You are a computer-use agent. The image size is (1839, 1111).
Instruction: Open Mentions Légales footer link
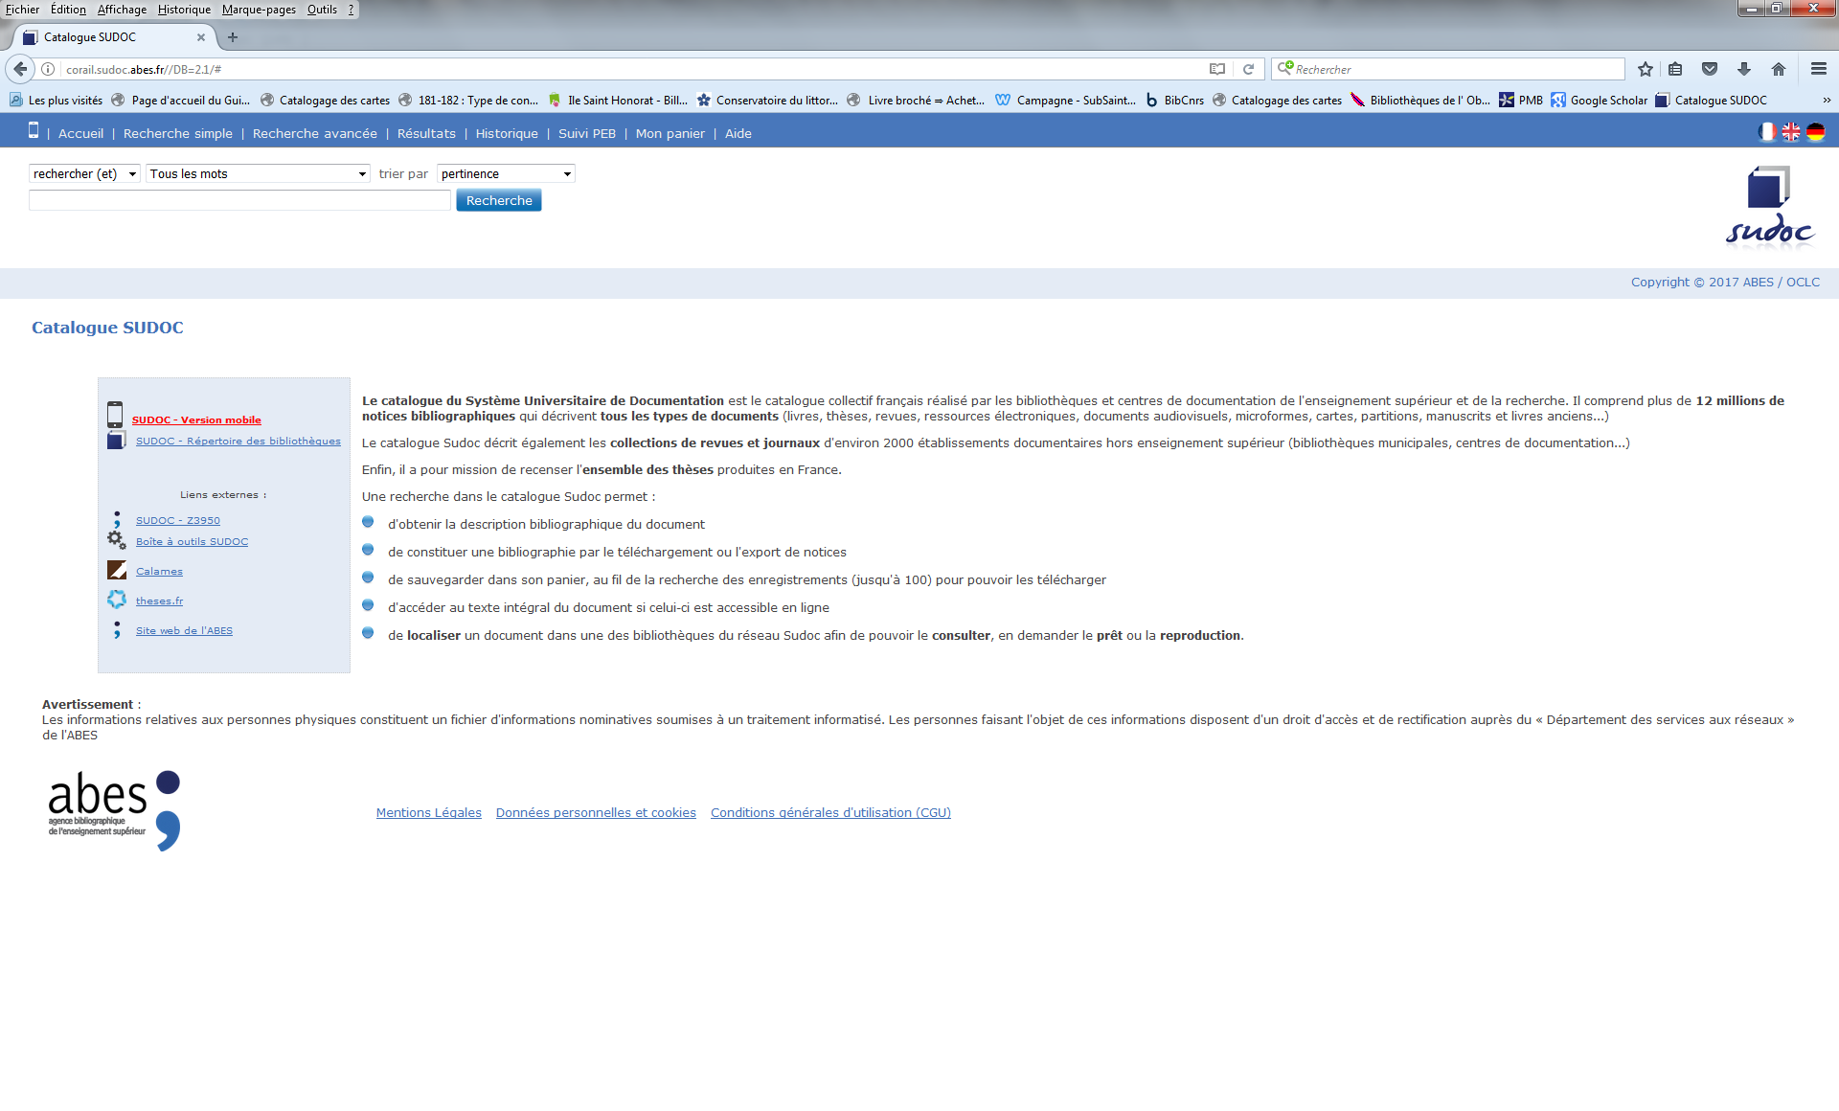point(429,812)
